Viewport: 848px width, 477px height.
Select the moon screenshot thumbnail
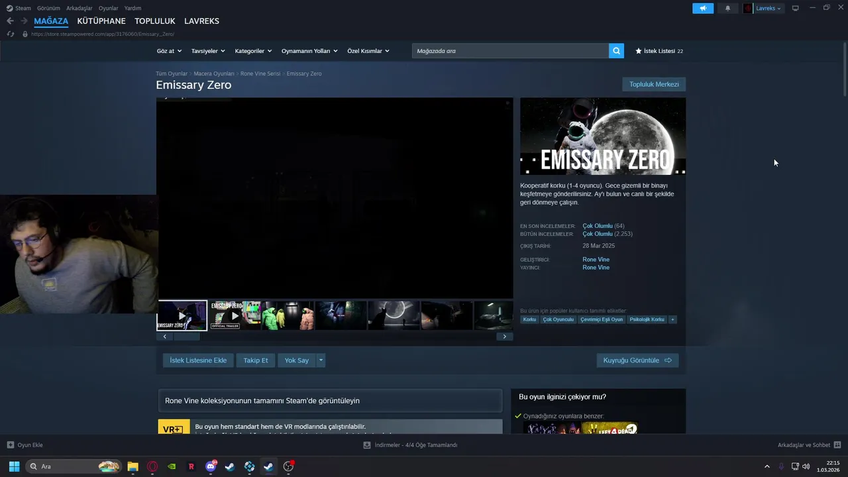394,315
